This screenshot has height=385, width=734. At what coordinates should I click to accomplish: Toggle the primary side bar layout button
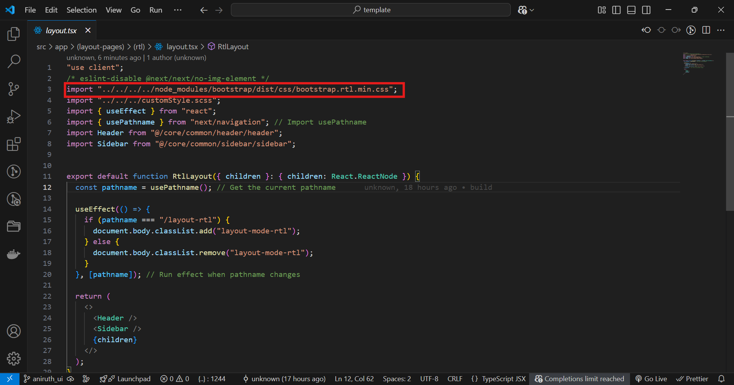616,10
